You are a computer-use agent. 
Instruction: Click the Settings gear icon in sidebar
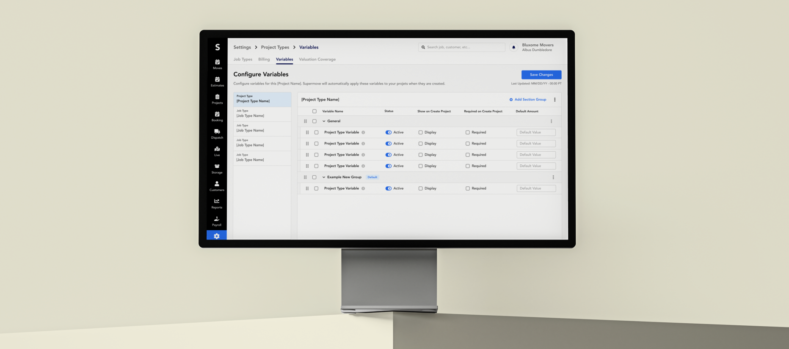(x=217, y=236)
